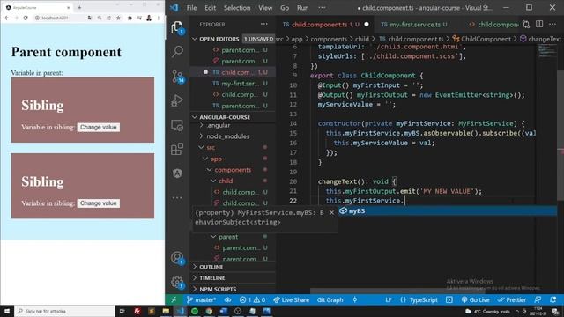This screenshot has width=564, height=317.
Task: Open the File menu
Action: (x=191, y=8)
